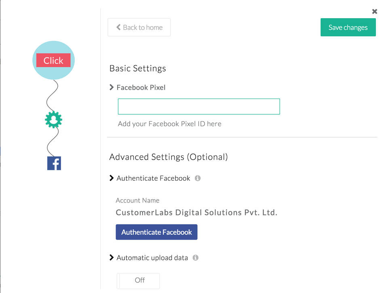Click info icon beside Authenticate Facebook heading
The height and width of the screenshot is (293, 388).
coord(198,178)
